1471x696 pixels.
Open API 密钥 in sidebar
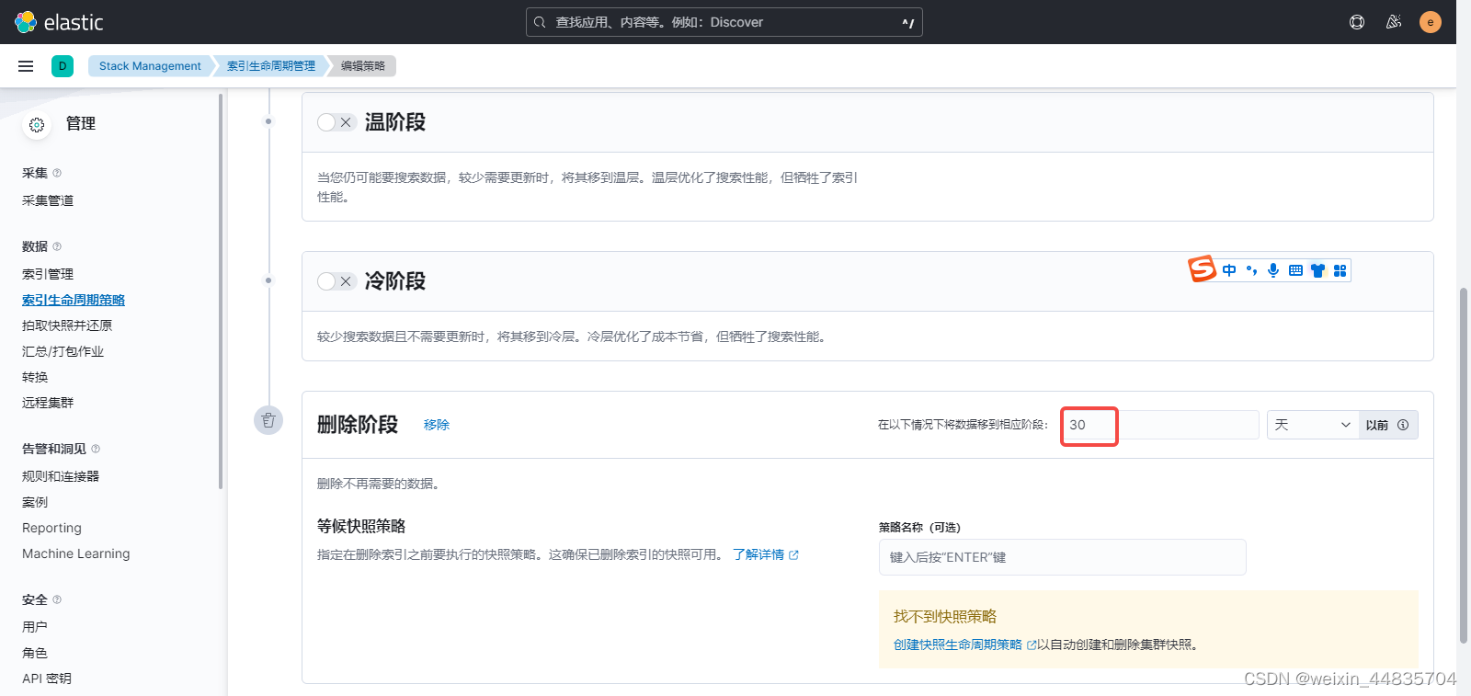[47, 679]
